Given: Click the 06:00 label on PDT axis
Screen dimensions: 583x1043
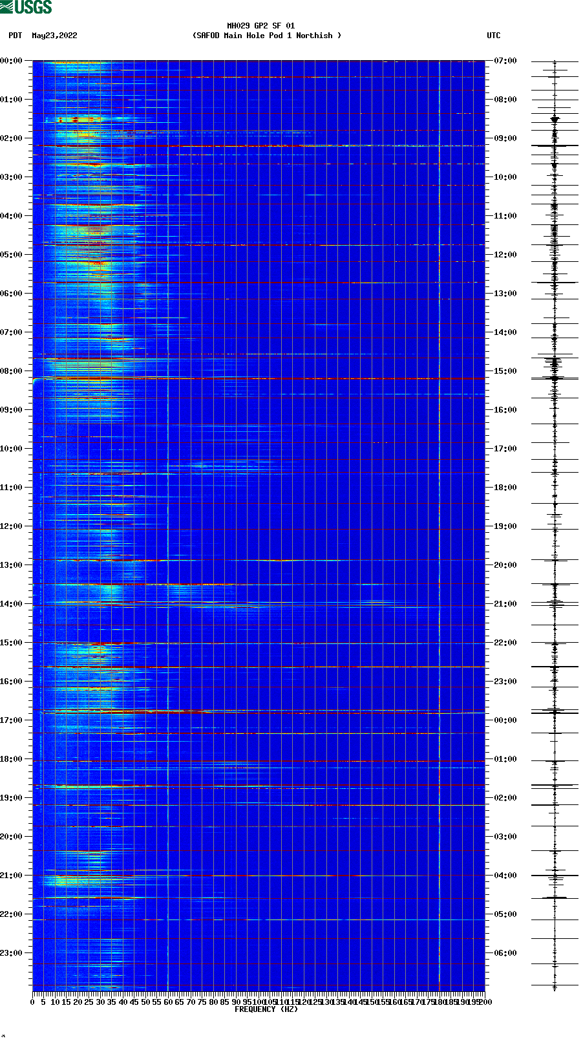Looking at the screenshot, I should [x=12, y=294].
